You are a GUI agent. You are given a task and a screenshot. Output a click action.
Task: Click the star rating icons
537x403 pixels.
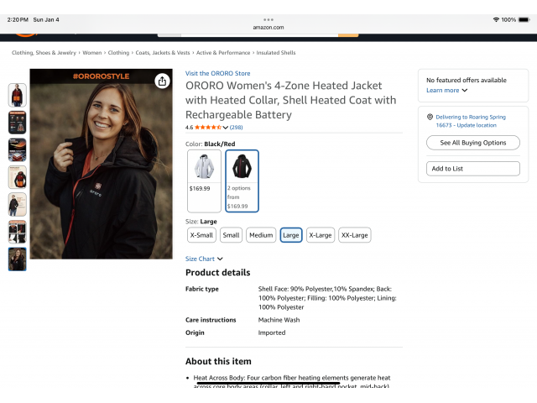tap(208, 128)
